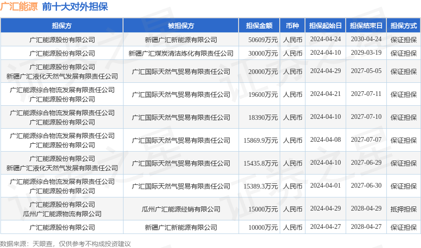Click the 担保方式 column header
The image size is (421, 248).
404,26
